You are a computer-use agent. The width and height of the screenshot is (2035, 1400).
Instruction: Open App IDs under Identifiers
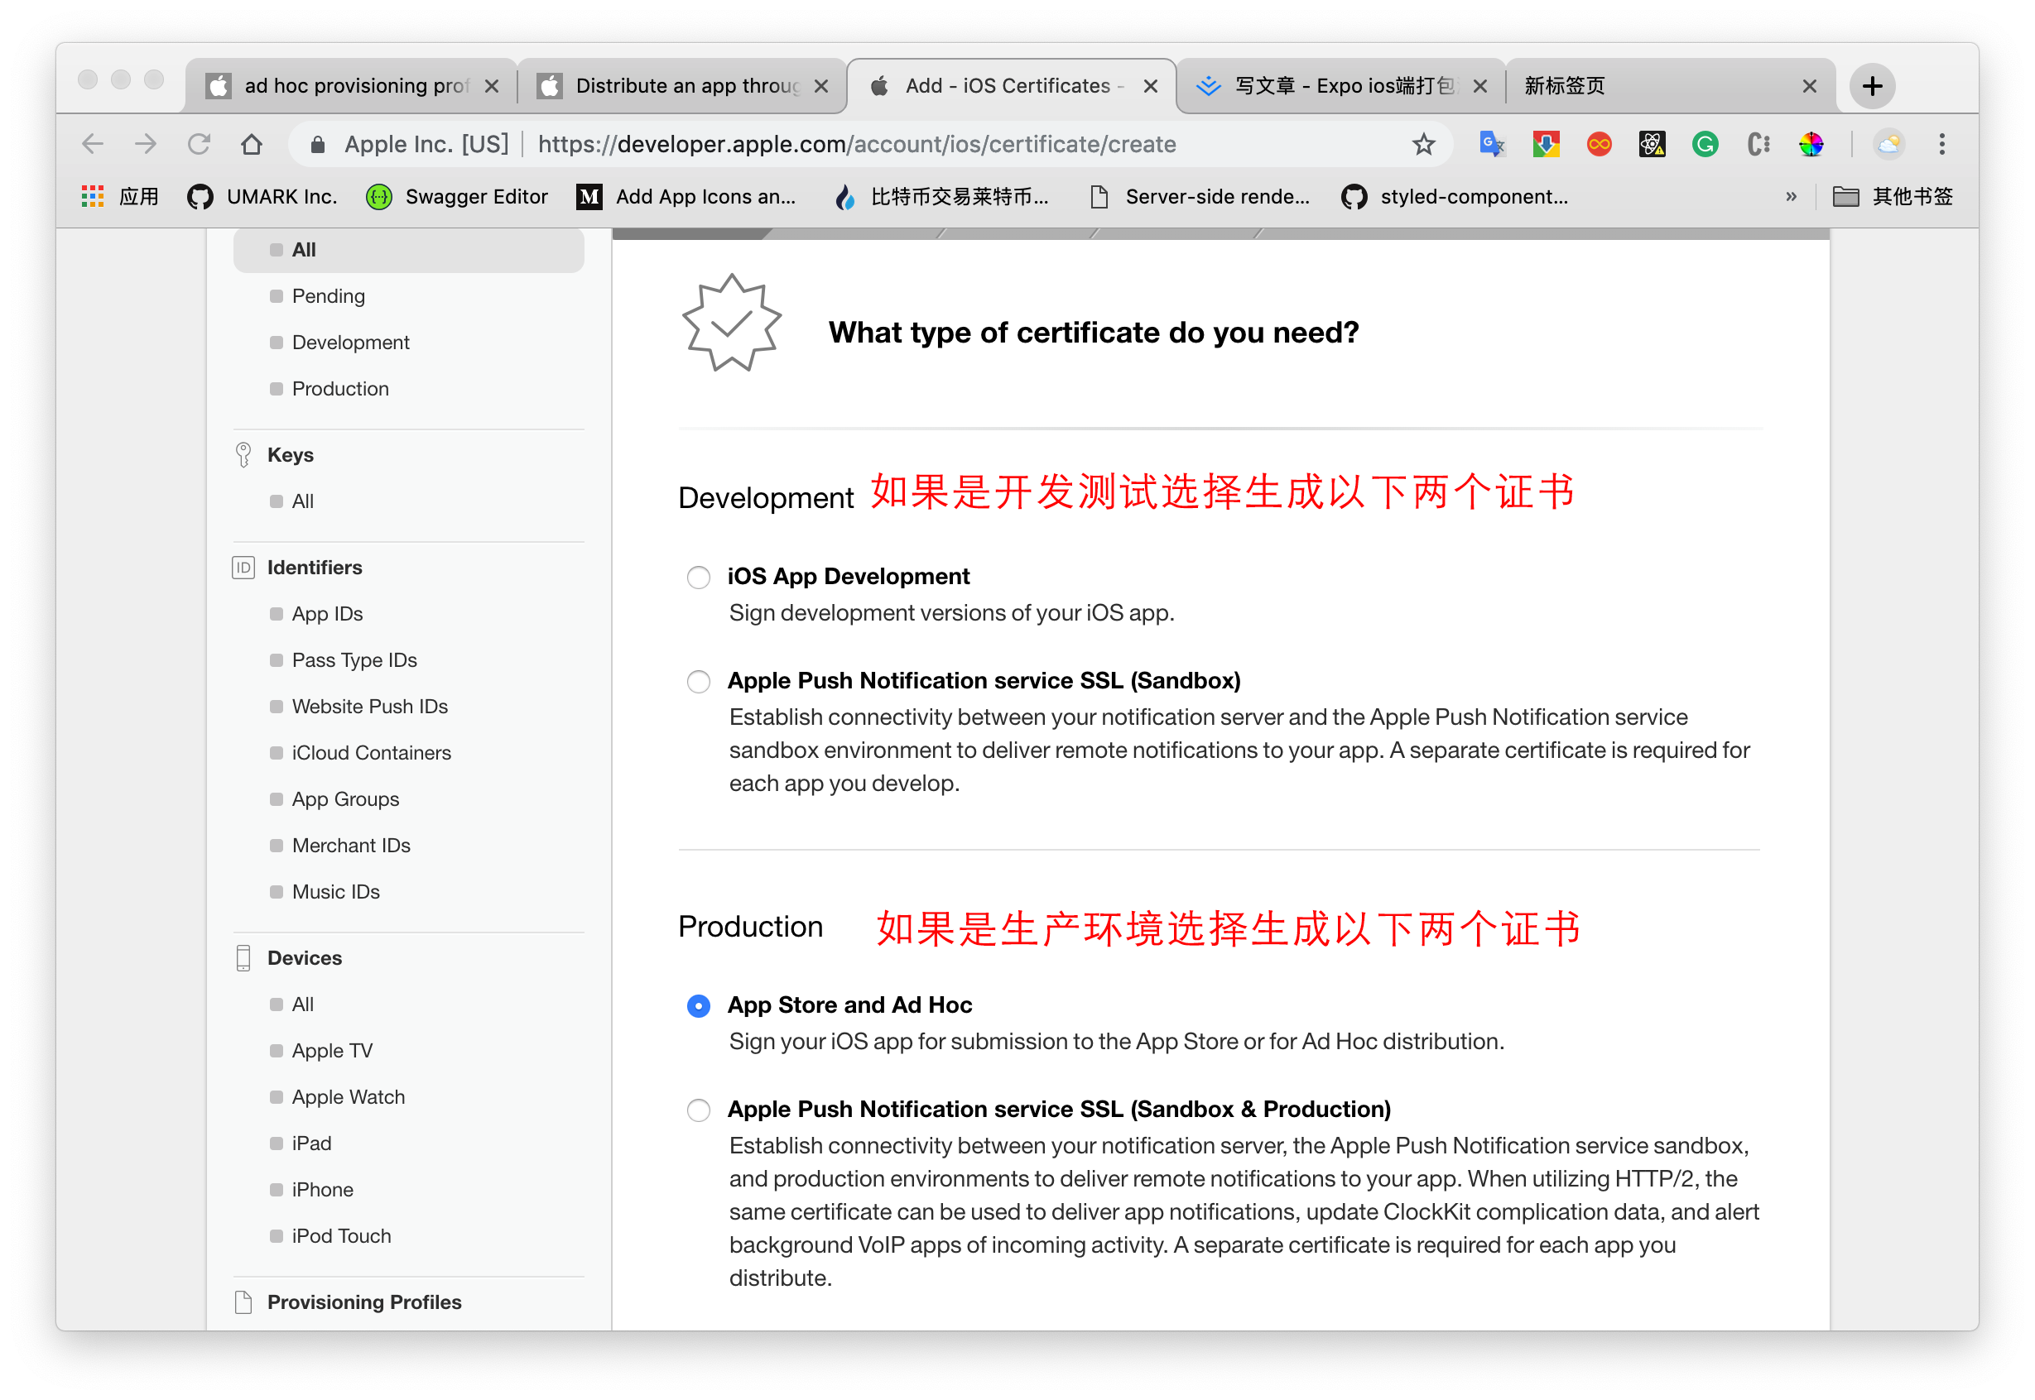point(327,614)
